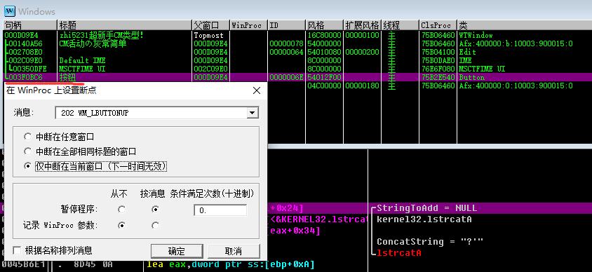592x272 pixels.
Task: Click style value 16C80000
Action: click(324, 35)
